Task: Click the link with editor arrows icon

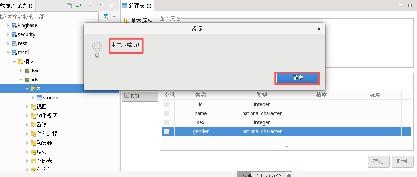Action: pyautogui.click(x=79, y=6)
